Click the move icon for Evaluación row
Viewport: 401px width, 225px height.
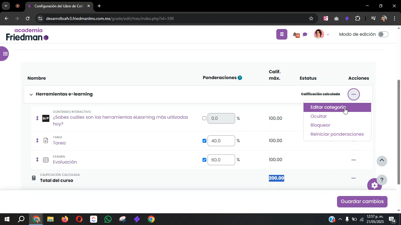pyautogui.click(x=37, y=160)
